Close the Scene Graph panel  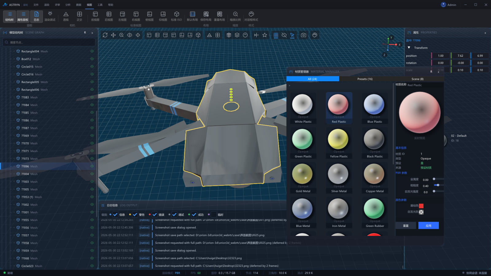click(x=92, y=33)
